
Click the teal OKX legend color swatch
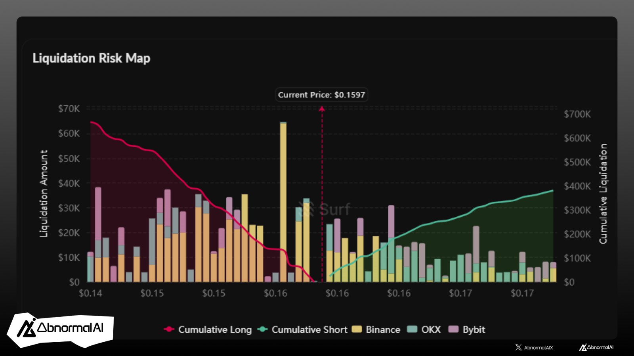412,329
